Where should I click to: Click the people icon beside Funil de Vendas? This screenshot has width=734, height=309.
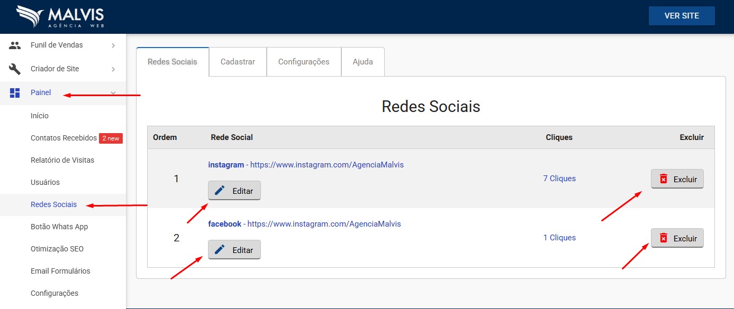coord(15,45)
